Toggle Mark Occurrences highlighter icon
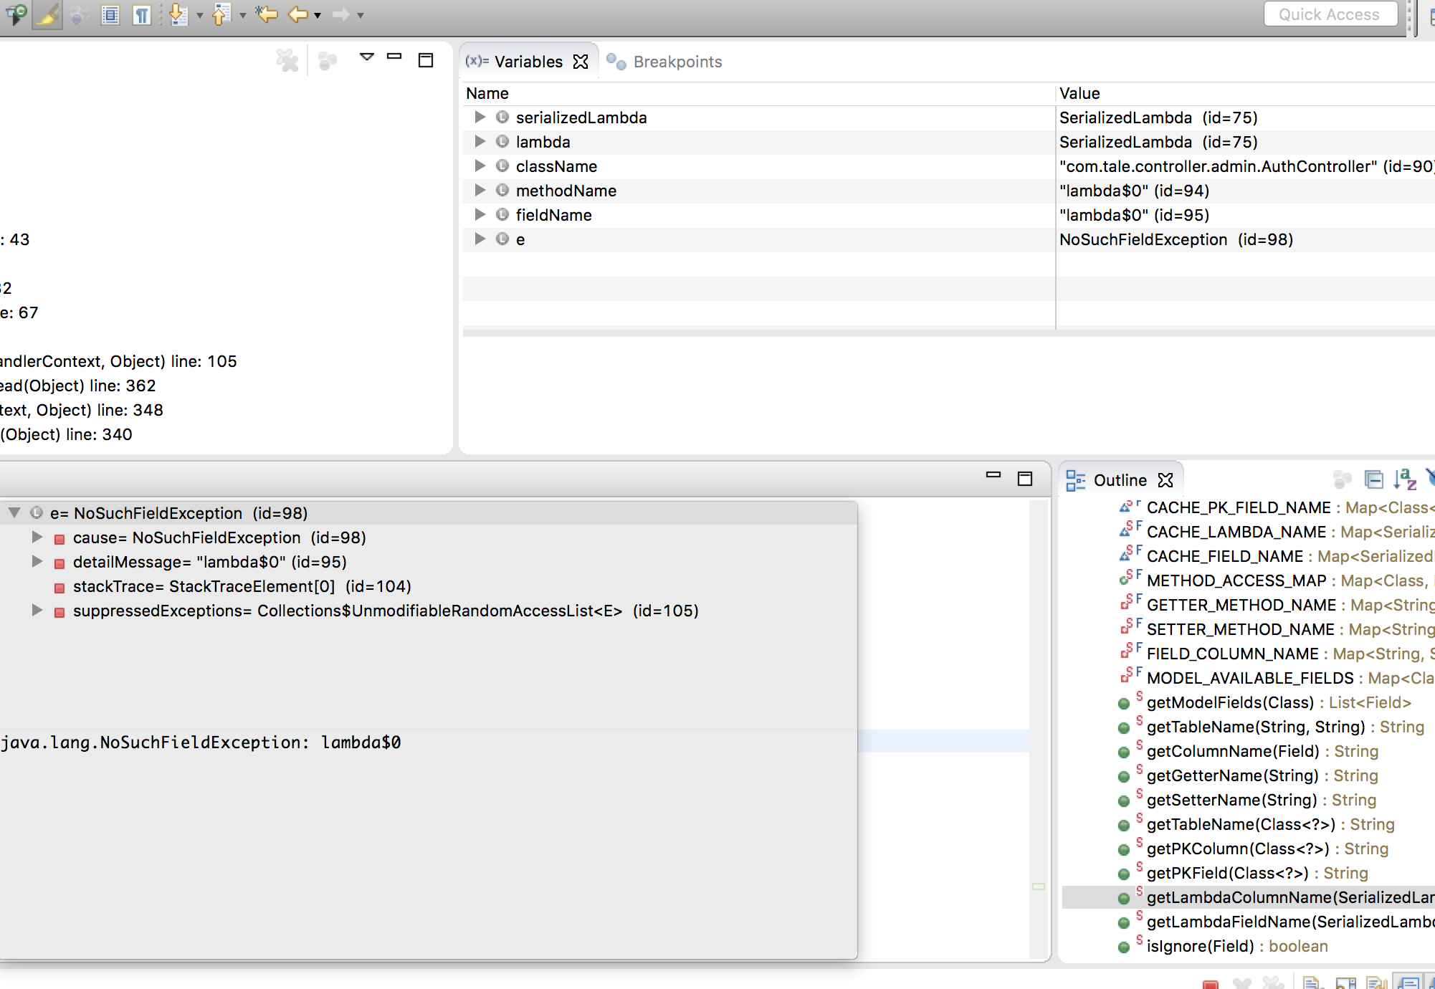Image resolution: width=1435 pixels, height=989 pixels. [47, 14]
